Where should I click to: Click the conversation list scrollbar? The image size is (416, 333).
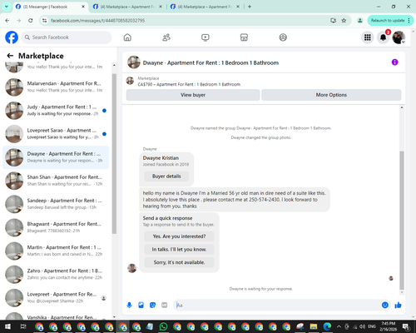pos(114,154)
